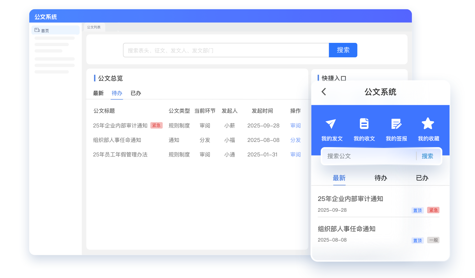Open 我的签报 edit icon
This screenshot has height=278, width=475.
396,124
